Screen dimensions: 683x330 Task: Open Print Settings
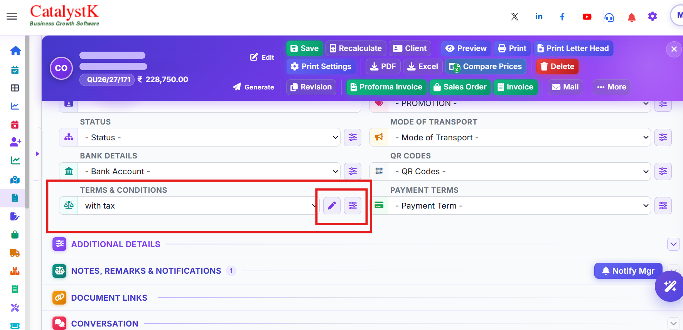point(321,66)
